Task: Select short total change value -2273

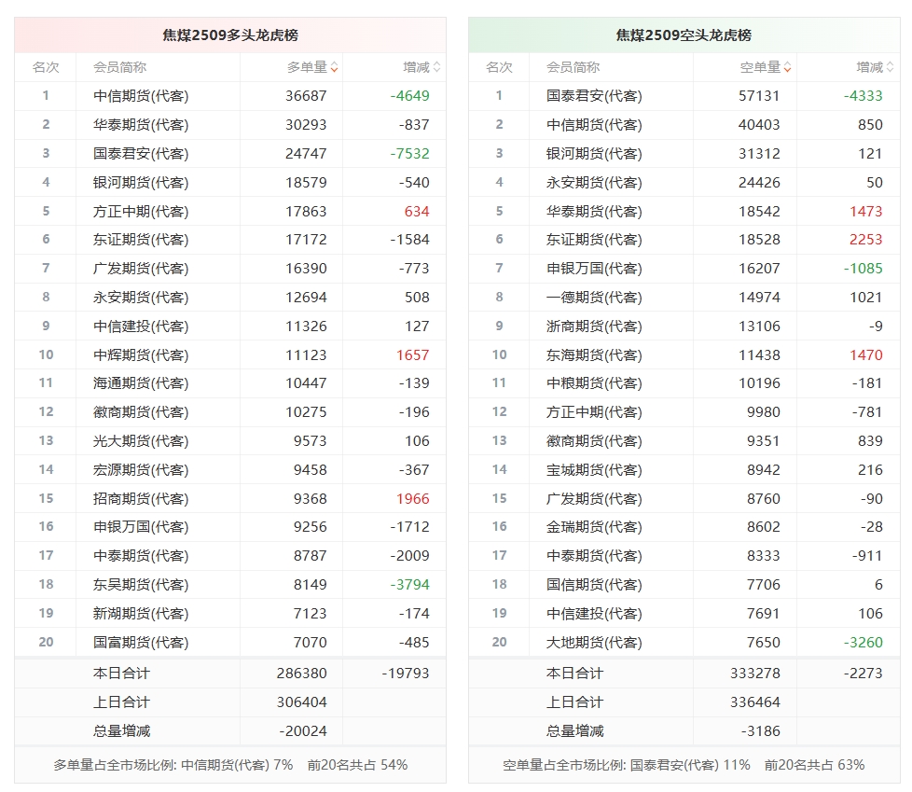Action: [864, 674]
